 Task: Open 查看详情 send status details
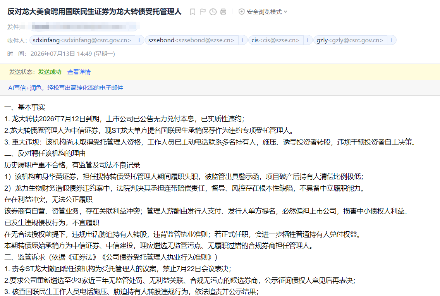tap(79, 72)
